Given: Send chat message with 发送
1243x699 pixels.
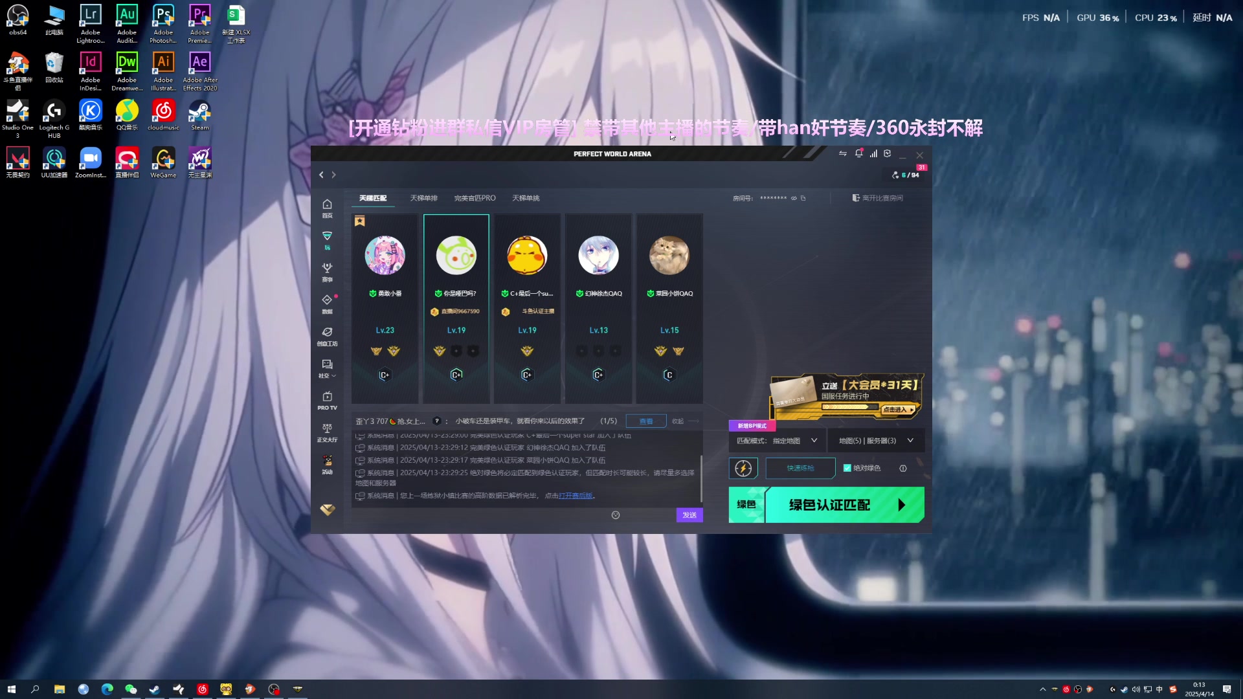Looking at the screenshot, I should 689,515.
